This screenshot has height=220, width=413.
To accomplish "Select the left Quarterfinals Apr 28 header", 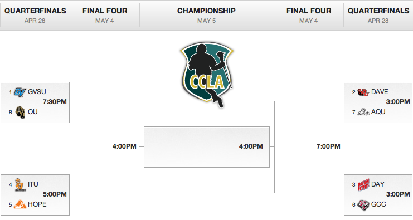I will (x=35, y=15).
